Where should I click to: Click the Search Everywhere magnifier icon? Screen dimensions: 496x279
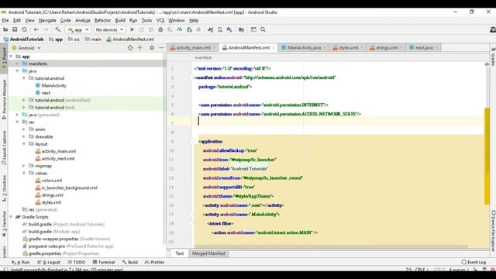[x=263, y=29]
